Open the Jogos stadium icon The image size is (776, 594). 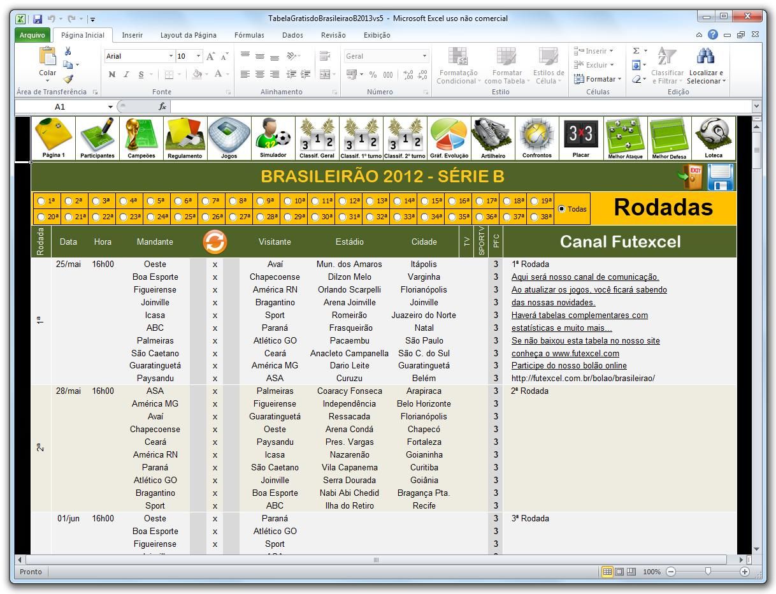229,138
